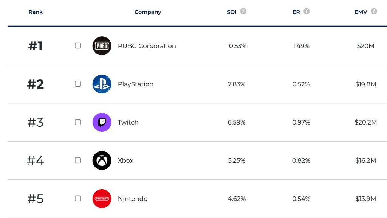Toggle the Nintendo row checkbox
The image size is (387, 218).
click(x=78, y=199)
